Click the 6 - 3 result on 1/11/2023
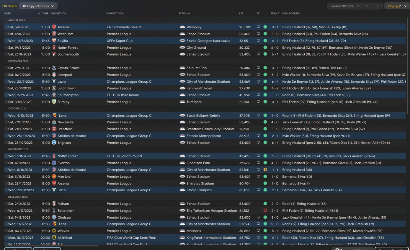The image size is (410, 250). coord(275,156)
